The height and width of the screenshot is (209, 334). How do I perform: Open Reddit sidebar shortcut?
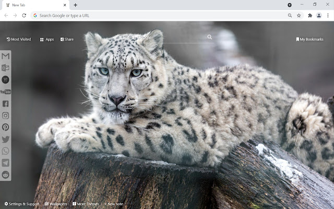[x=6, y=175]
